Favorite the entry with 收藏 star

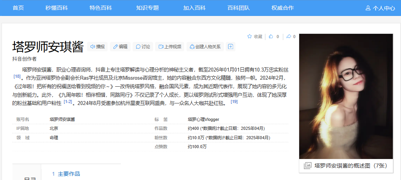coord(255,37)
